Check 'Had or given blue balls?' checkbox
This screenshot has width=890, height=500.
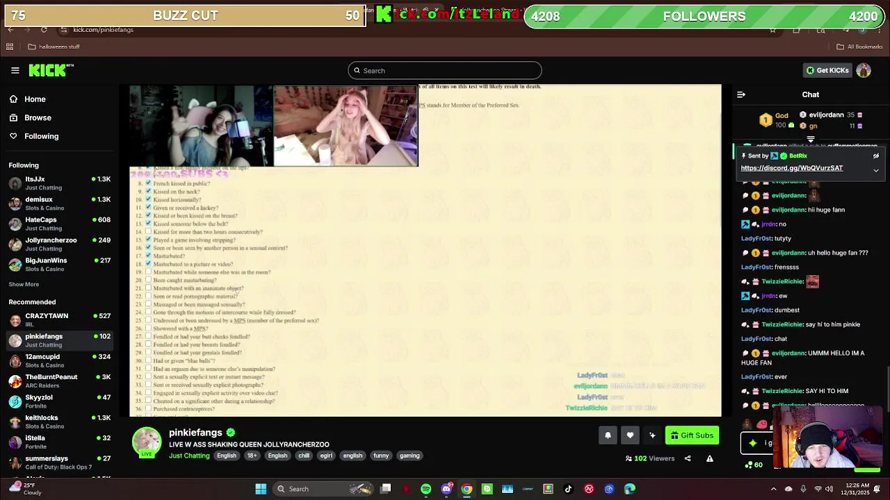coord(148,360)
